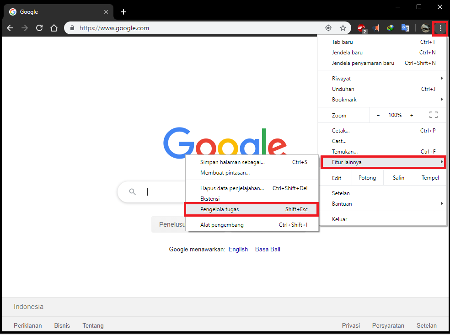Viewport: 450px width, 335px height.
Task: Open Setelan footer link
Action: tap(427, 325)
